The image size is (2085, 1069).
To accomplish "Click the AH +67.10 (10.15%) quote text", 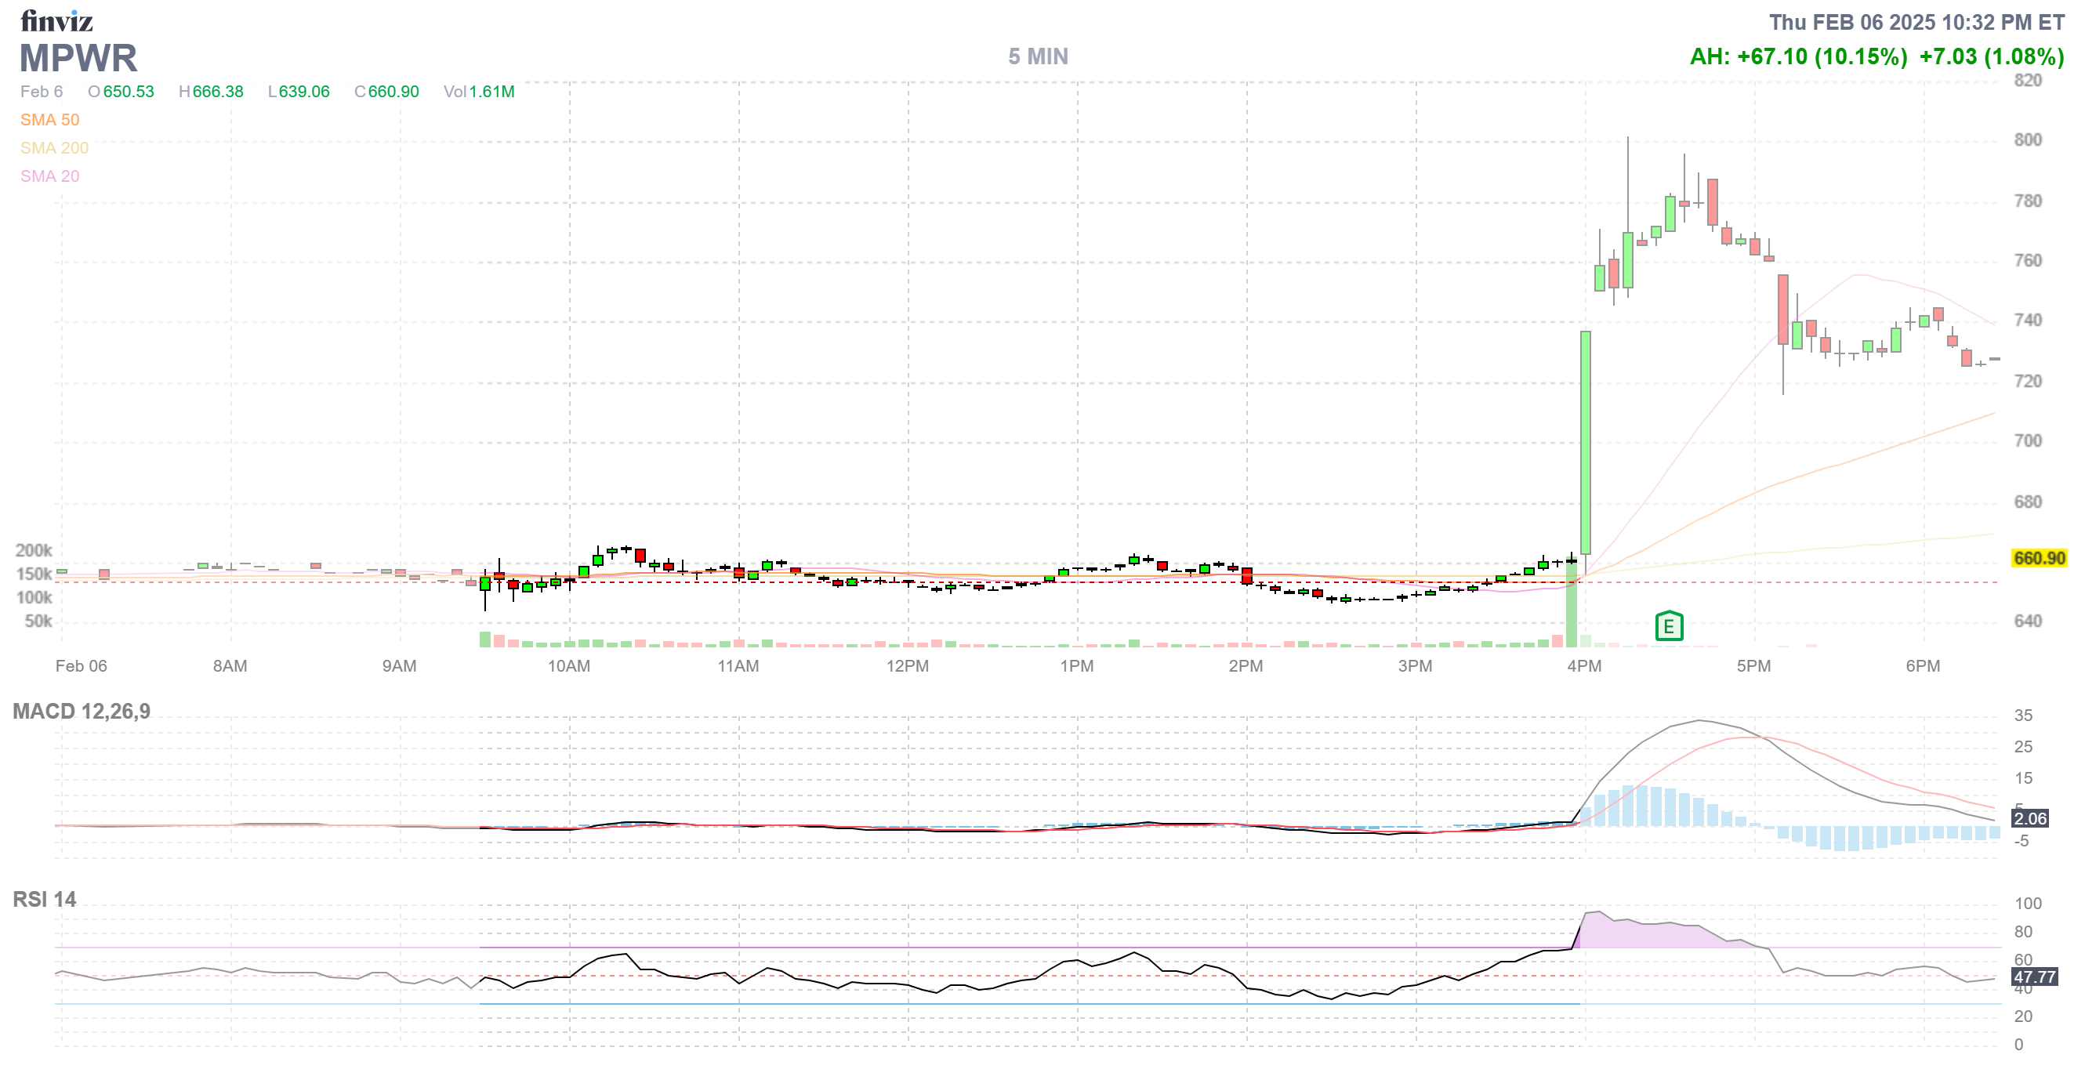I will point(1797,56).
